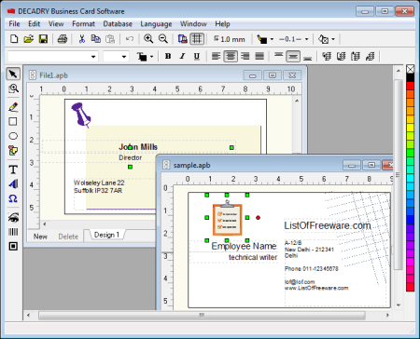The height and width of the screenshot is (339, 420).
Task: Pick the red color swatch
Action: click(x=410, y=86)
